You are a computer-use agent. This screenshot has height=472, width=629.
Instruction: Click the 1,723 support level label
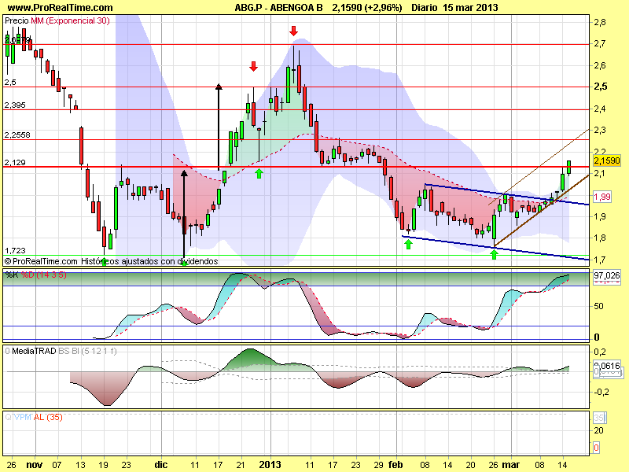[x=15, y=250]
